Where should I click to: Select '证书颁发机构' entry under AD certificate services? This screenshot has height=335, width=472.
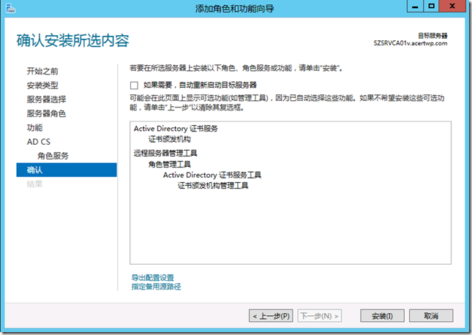tap(170, 140)
